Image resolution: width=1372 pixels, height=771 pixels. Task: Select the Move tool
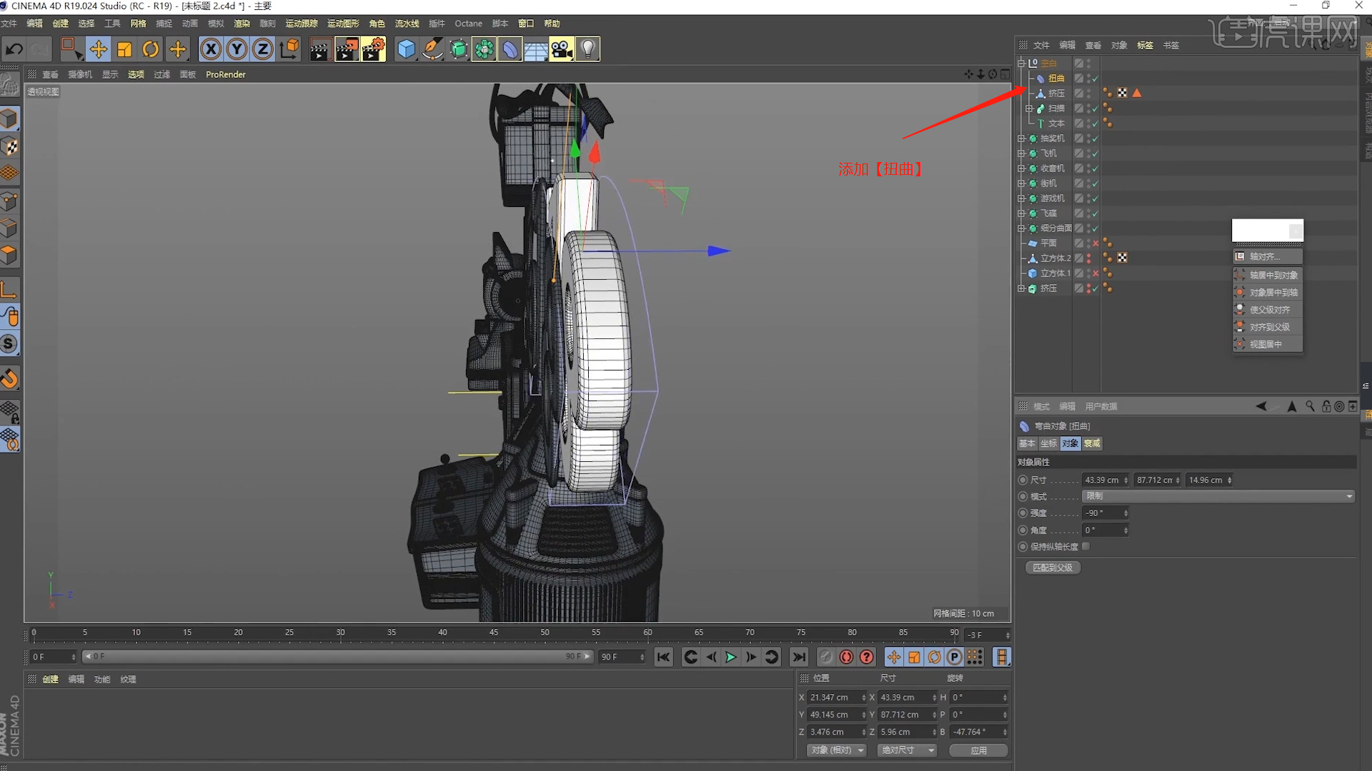[98, 49]
